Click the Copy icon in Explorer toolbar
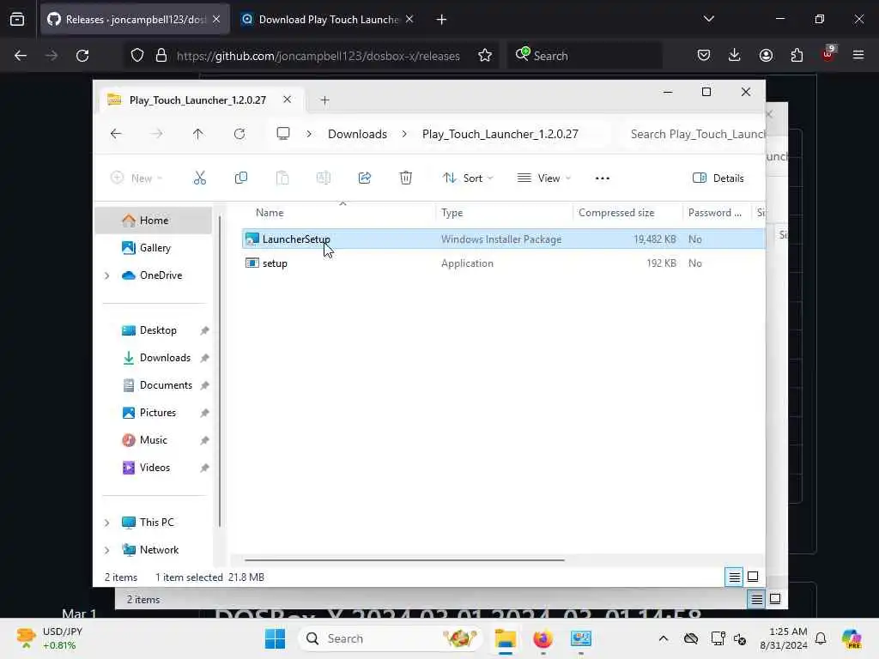The width and height of the screenshot is (879, 659). coord(241,178)
